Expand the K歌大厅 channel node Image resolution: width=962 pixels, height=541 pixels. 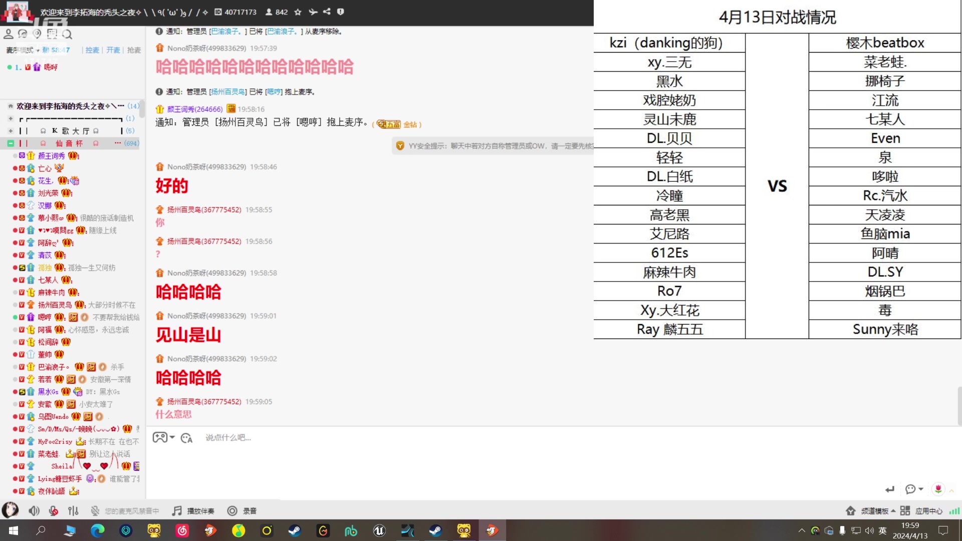pyautogui.click(x=11, y=131)
